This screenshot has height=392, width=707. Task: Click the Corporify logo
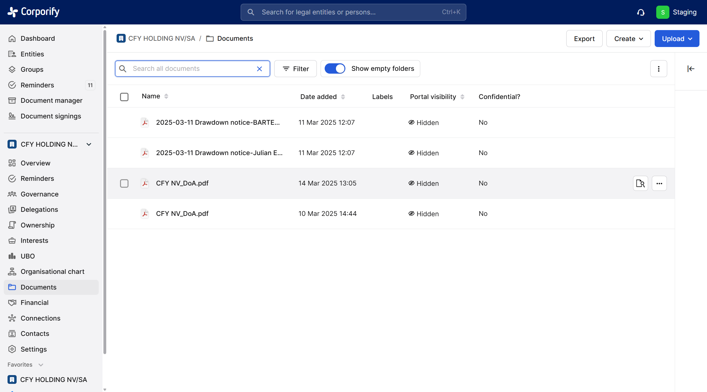34,12
